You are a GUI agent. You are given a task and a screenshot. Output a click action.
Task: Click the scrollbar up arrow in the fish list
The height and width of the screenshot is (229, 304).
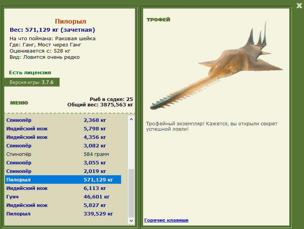click(x=131, y=119)
